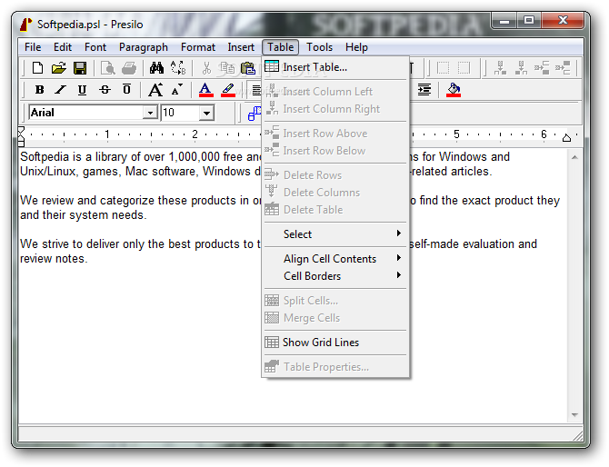
Task: Close the open Table menu
Action: tap(281, 47)
